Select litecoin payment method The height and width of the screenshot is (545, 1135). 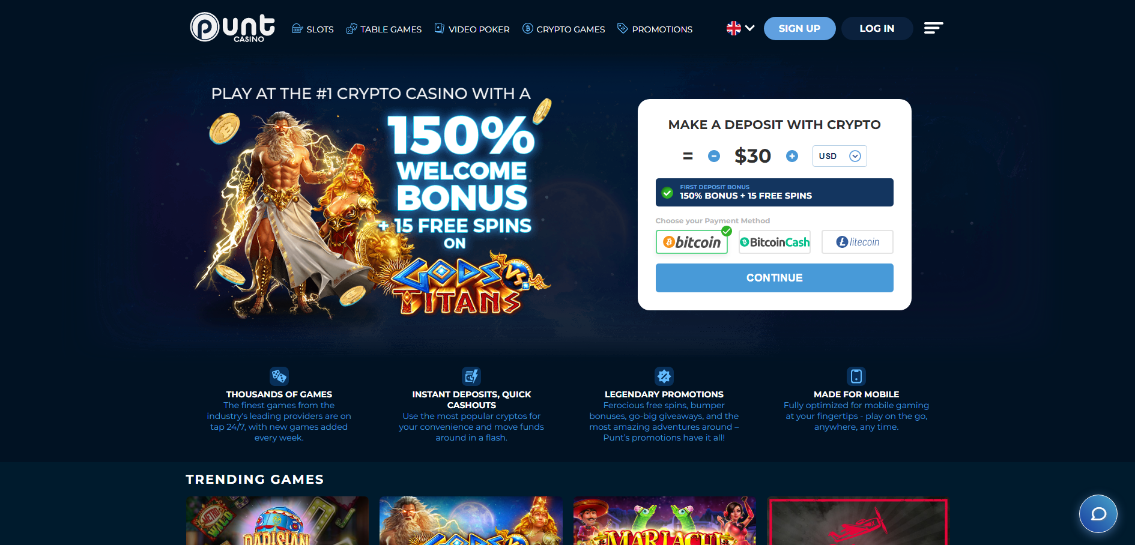click(x=858, y=242)
